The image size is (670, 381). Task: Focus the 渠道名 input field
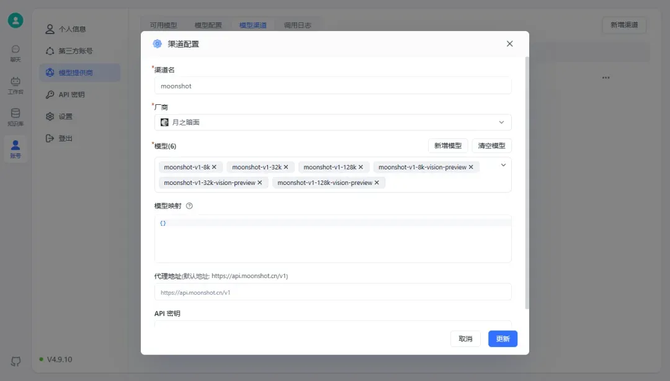click(x=333, y=86)
